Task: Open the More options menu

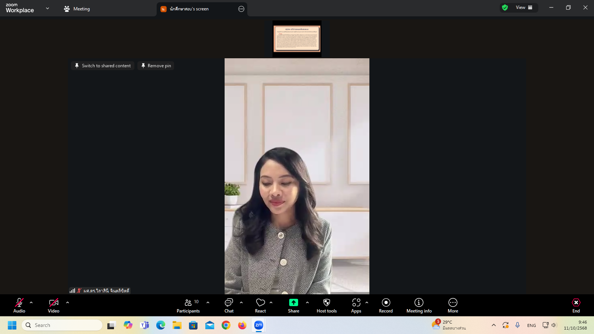Action: tap(453, 305)
